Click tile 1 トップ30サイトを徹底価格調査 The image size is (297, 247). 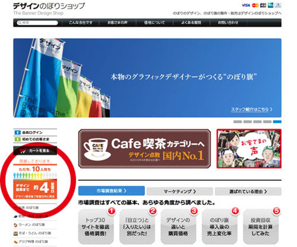(x=96, y=226)
